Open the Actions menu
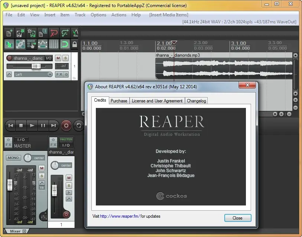Screen dimensions: 302x237 click(x=119, y=15)
